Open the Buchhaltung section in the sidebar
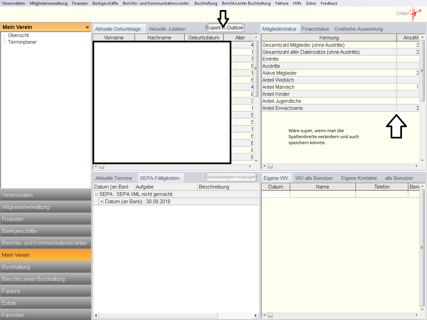Image resolution: width=427 pixels, height=320 pixels. click(45, 267)
